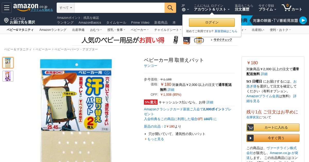This screenshot has width=309, height=162.
Task: Click the blue play arrow on banner
Action: (x=303, y=20)
